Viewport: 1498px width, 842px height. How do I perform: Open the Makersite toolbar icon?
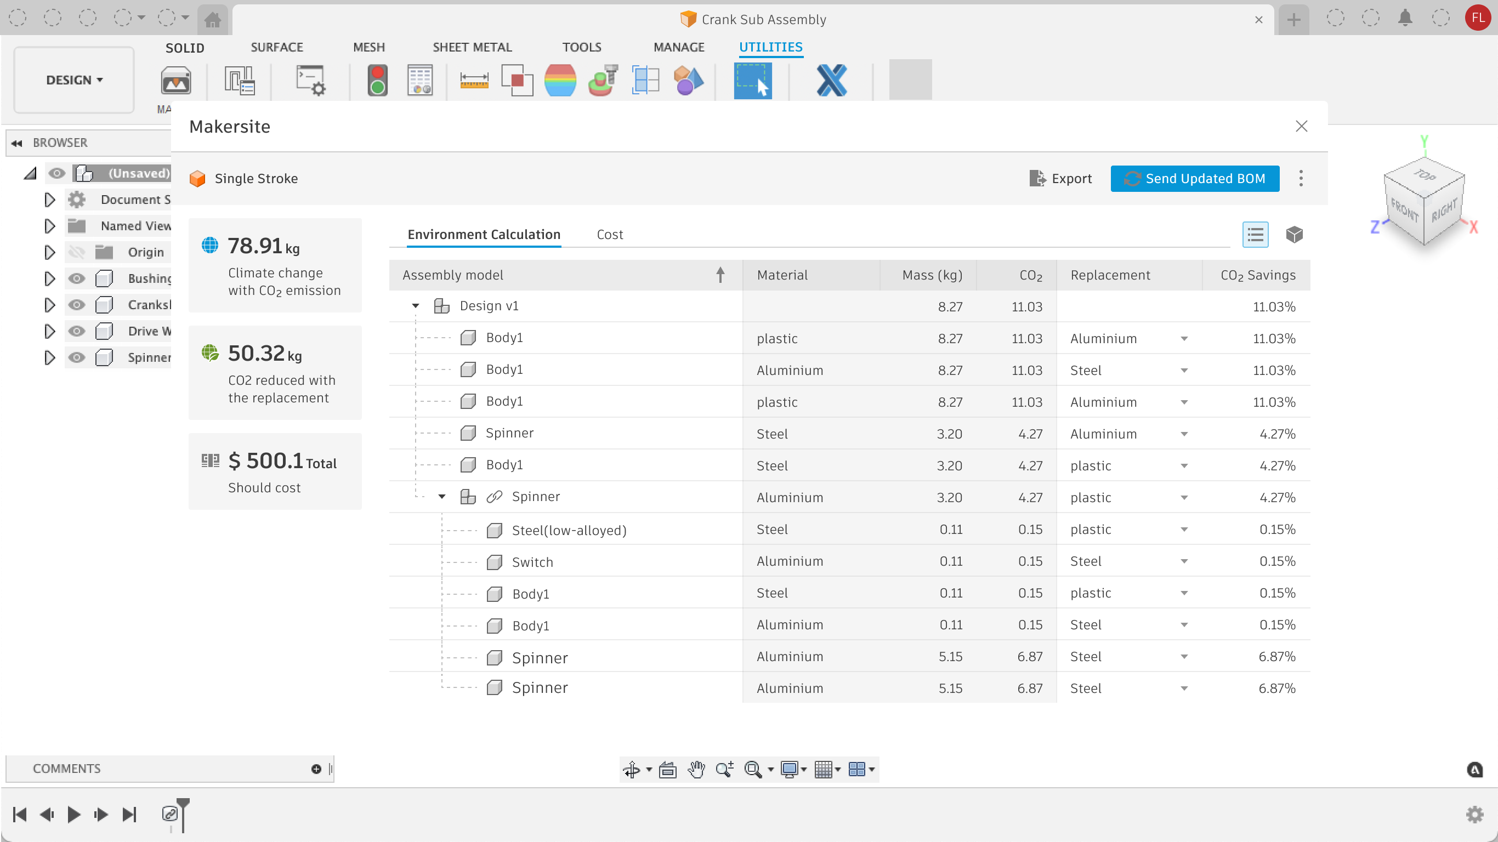pos(175,80)
